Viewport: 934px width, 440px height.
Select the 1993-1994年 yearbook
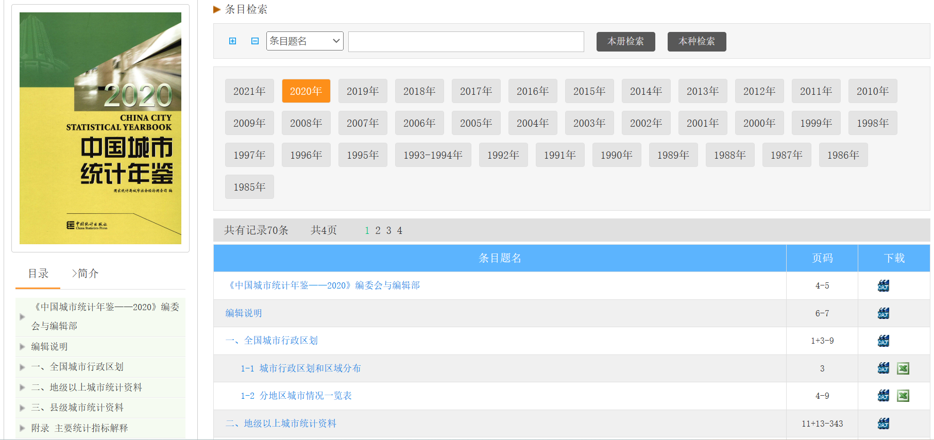[x=433, y=155]
